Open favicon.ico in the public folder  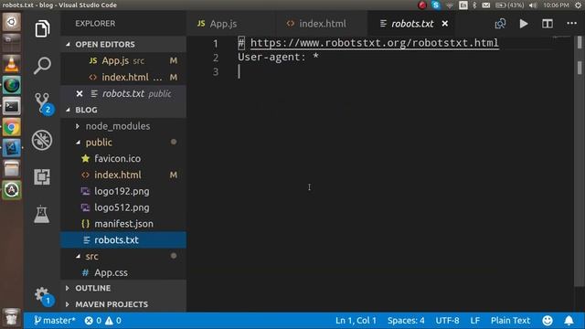[123, 158]
